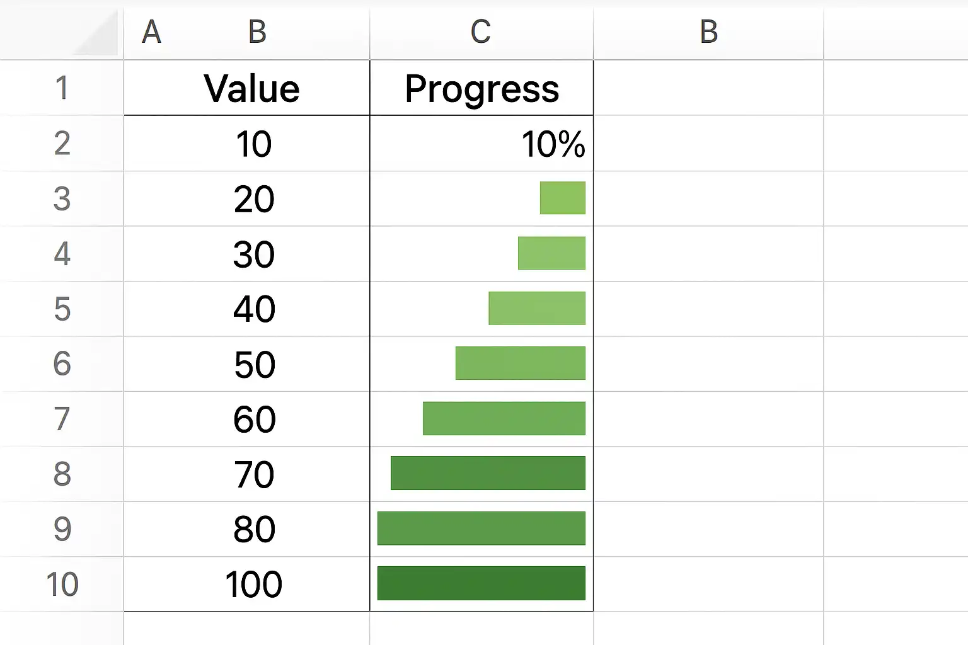The width and height of the screenshot is (968, 645).
Task: Select the progress bar beside value 80
Action: click(x=481, y=528)
